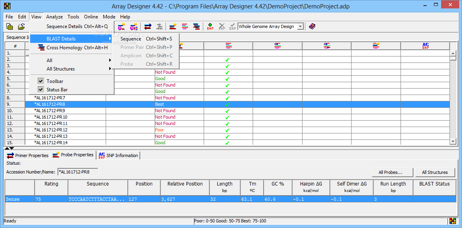Open the Whole Genome Array Design dropdown

coord(300,26)
